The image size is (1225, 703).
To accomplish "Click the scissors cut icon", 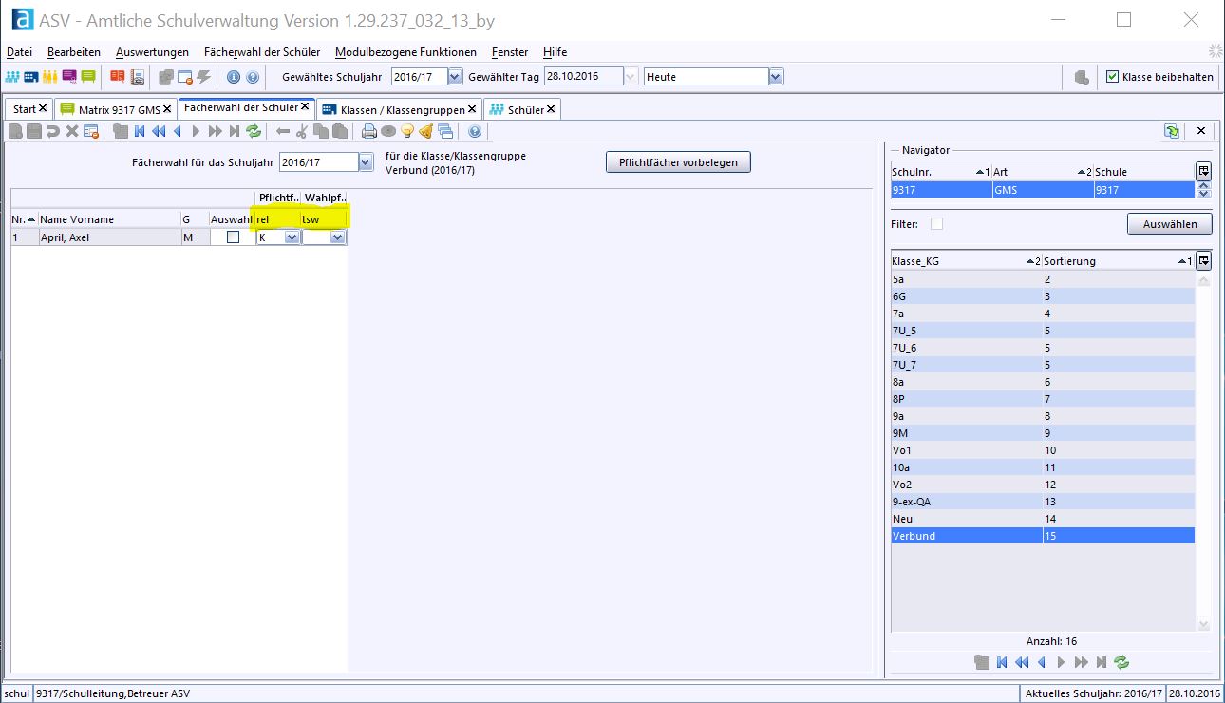I will [301, 131].
